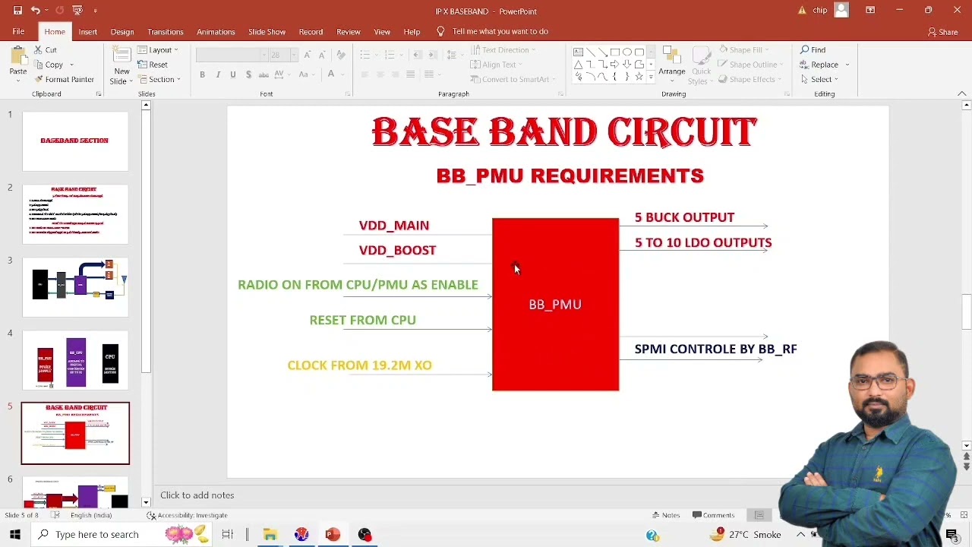Screen dimensions: 972x547
Task: Collapse the ribbon with the chevron
Action: coord(961,93)
